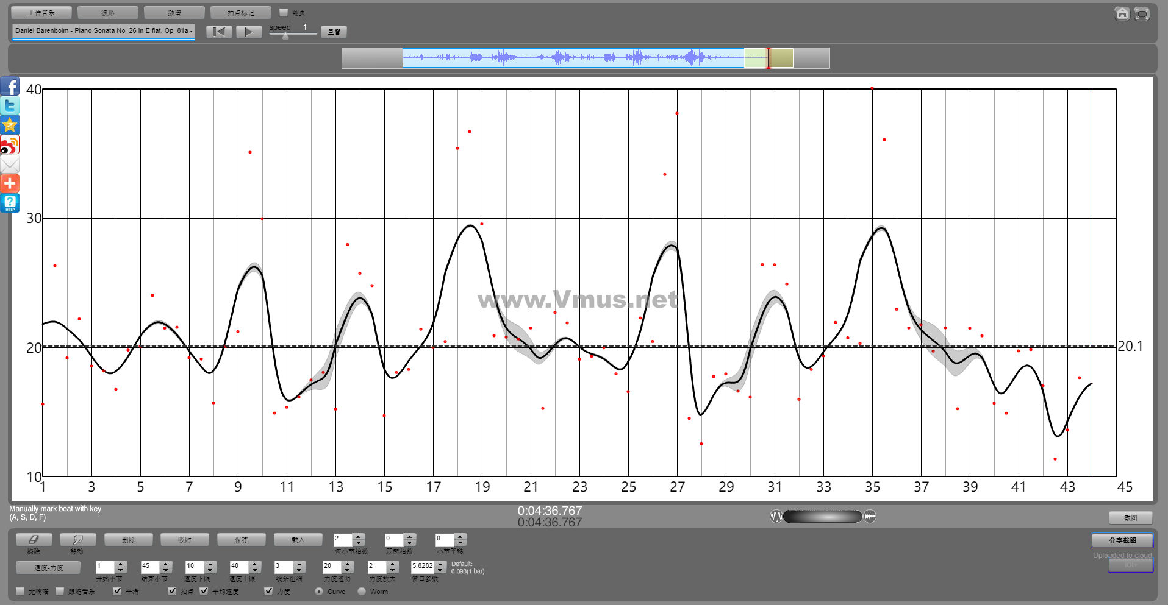Toggle the 翻页 page-turn checkbox

(x=284, y=12)
